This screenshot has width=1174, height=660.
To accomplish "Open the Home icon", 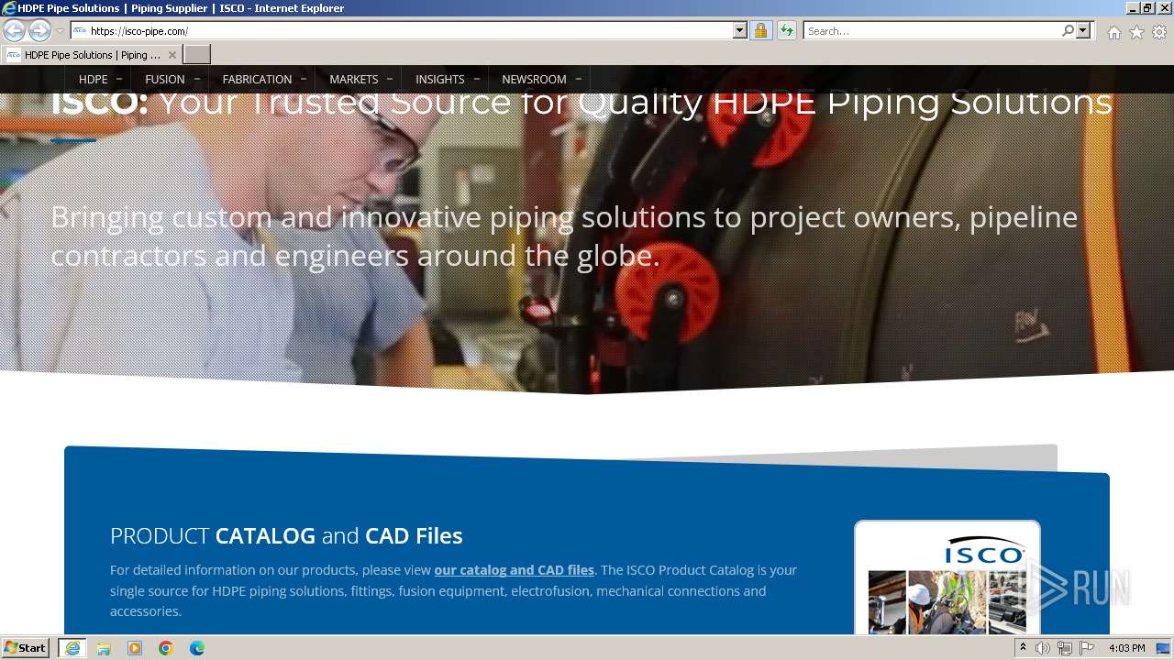I will click(1113, 32).
